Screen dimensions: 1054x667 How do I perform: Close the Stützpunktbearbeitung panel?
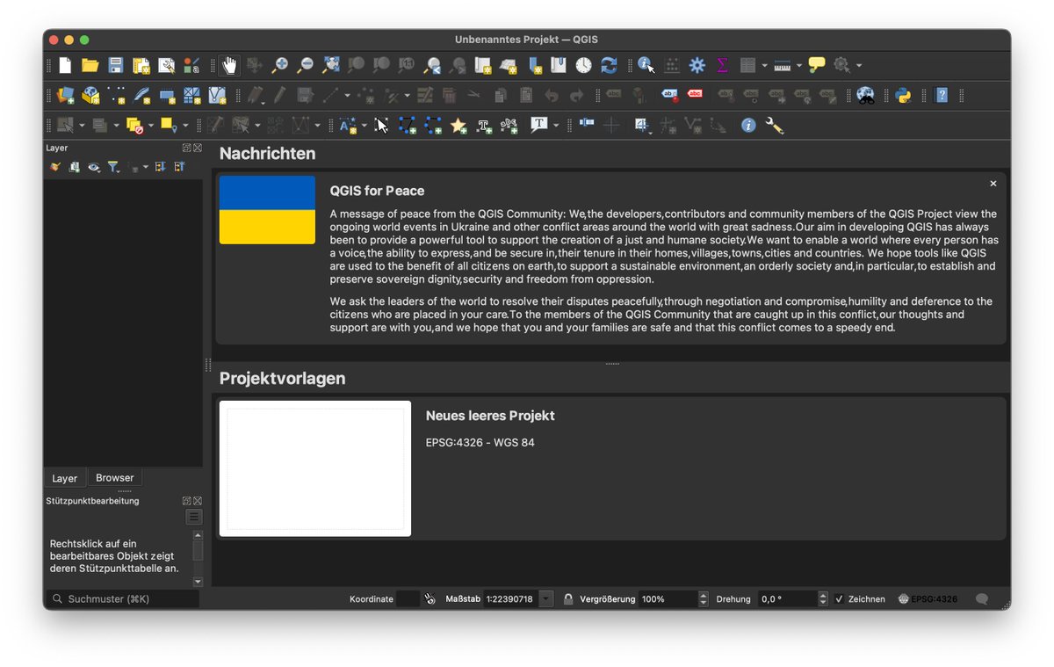(x=198, y=501)
